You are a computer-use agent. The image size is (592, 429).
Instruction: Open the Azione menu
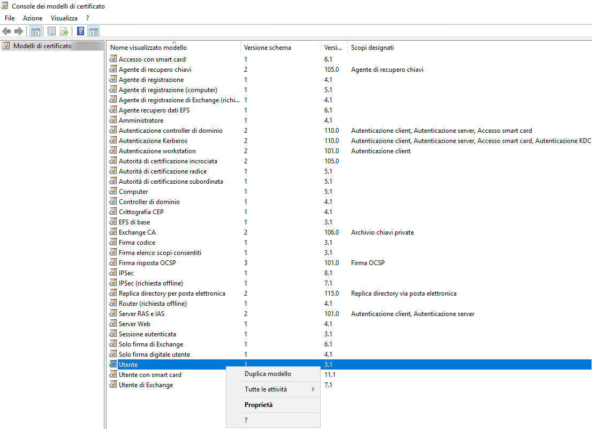tap(33, 18)
